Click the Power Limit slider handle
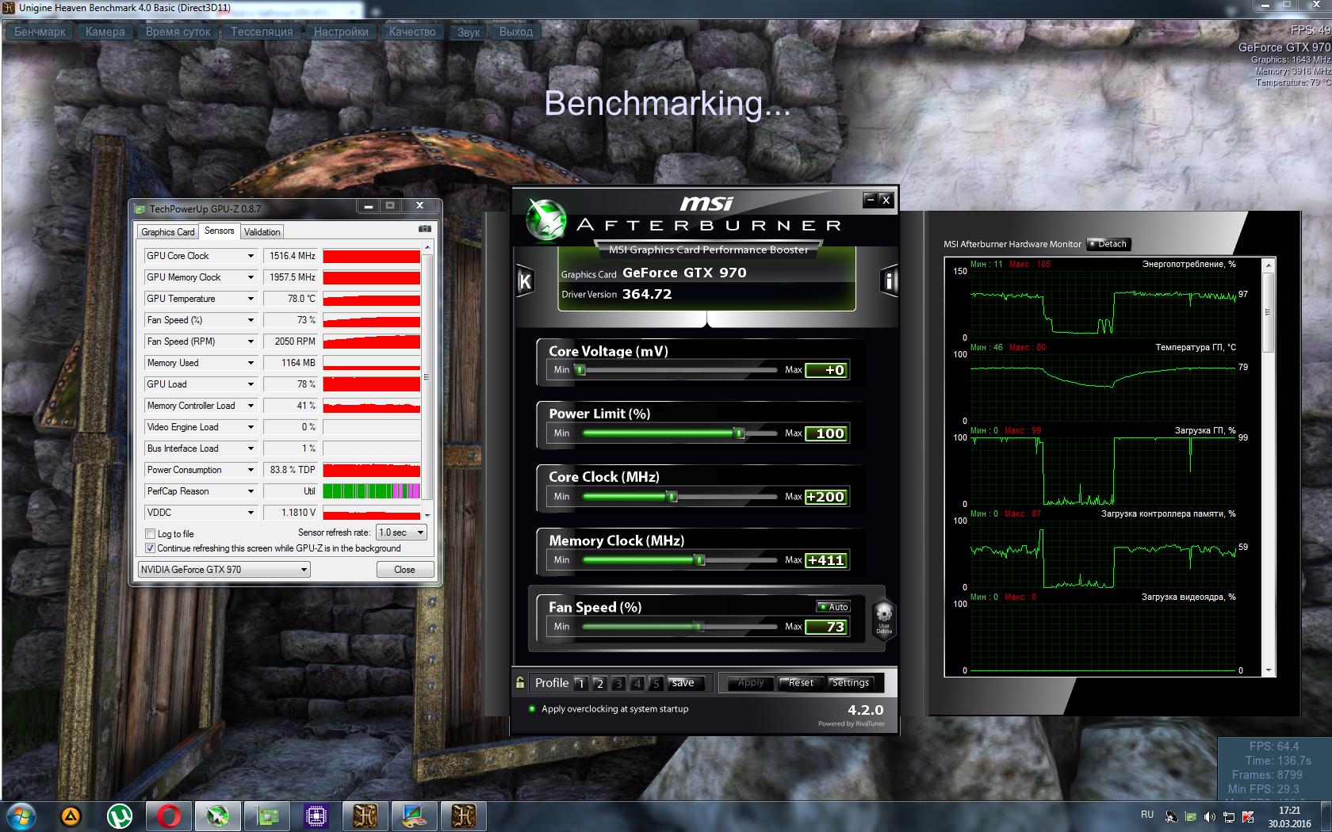 point(740,433)
